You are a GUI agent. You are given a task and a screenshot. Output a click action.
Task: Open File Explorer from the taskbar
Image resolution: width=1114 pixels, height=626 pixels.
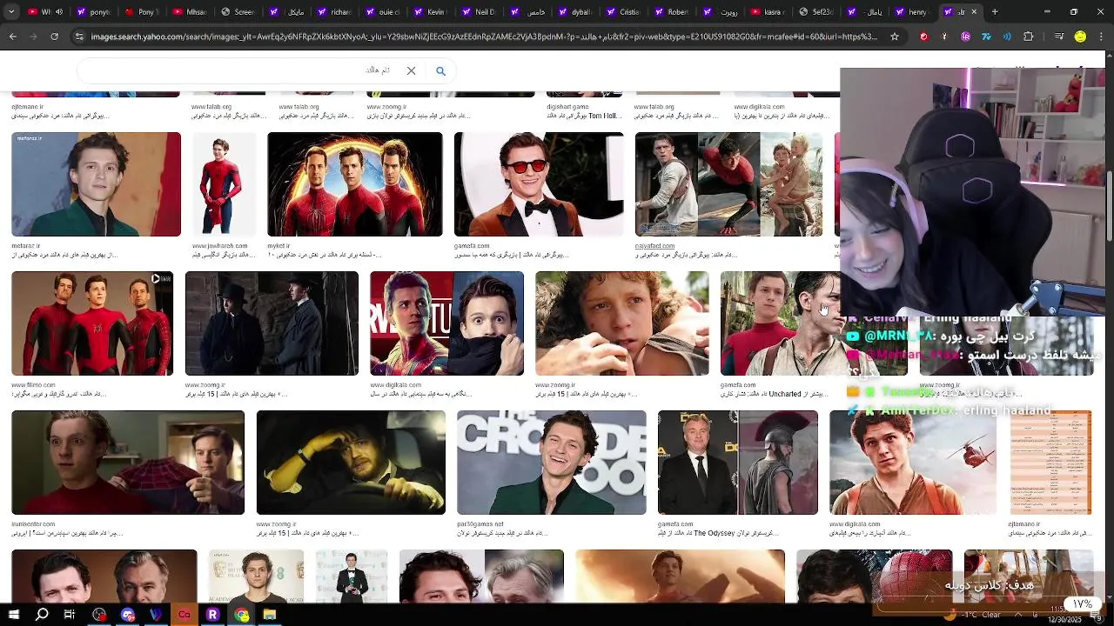click(270, 615)
